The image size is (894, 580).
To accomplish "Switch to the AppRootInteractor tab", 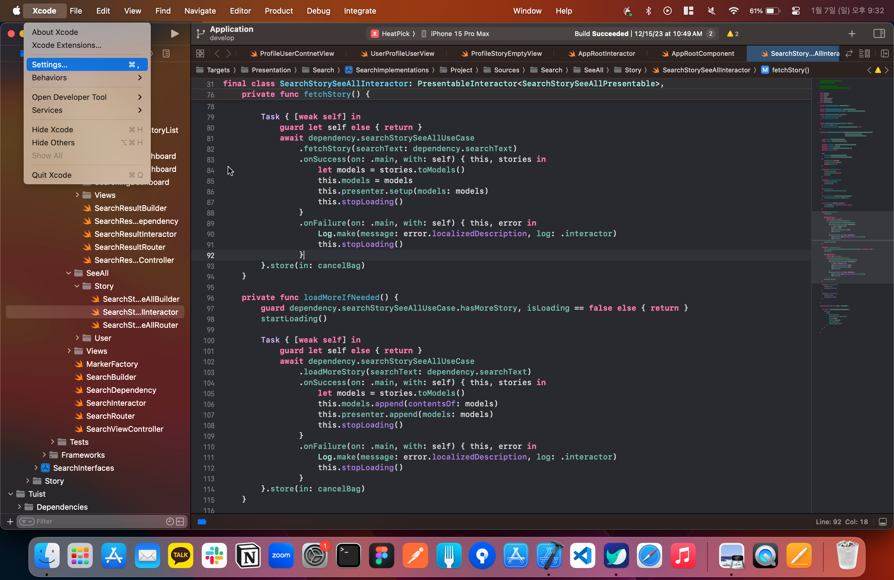I will (606, 54).
